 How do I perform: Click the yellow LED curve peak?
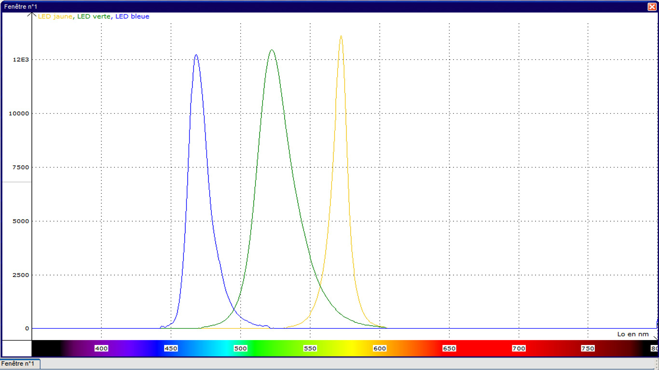pos(341,36)
